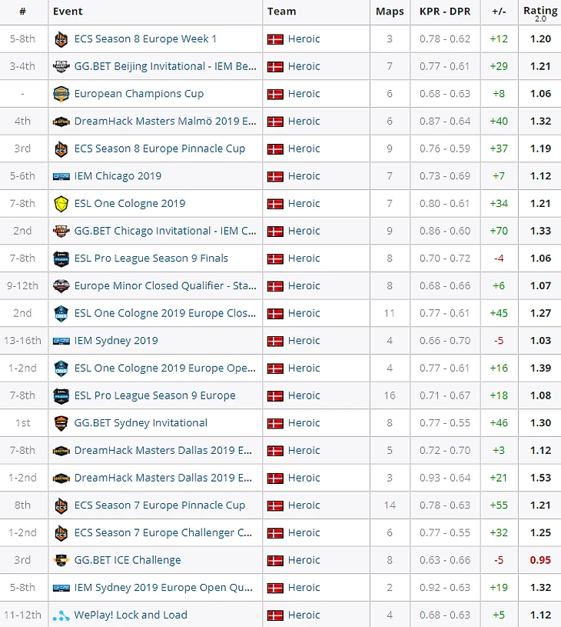Click the 11-12th placement cell
This screenshot has height=627, width=561.
pyautogui.click(x=23, y=615)
